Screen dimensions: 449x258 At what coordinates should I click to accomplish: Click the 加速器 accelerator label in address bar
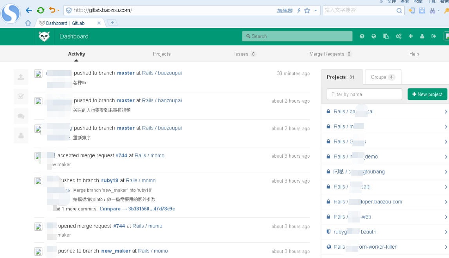click(285, 11)
